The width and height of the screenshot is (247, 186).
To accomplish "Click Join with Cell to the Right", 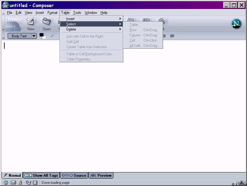I will tap(91, 36).
